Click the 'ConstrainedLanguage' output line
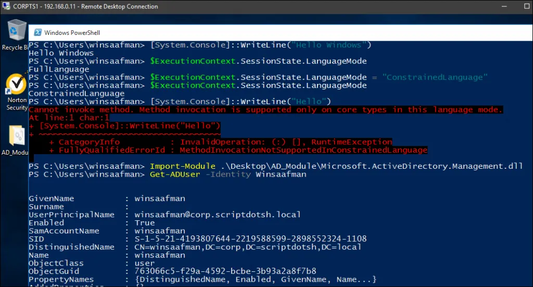 77,94
